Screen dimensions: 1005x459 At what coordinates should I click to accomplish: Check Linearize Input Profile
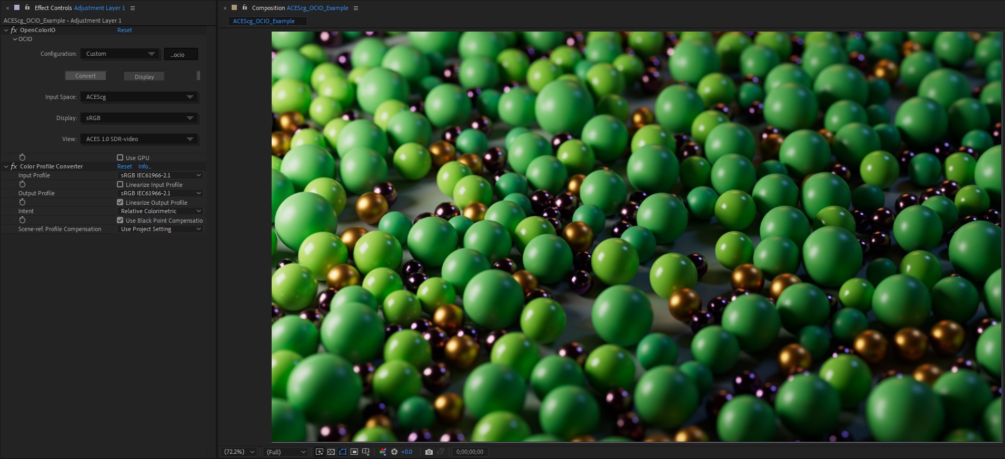click(x=120, y=185)
